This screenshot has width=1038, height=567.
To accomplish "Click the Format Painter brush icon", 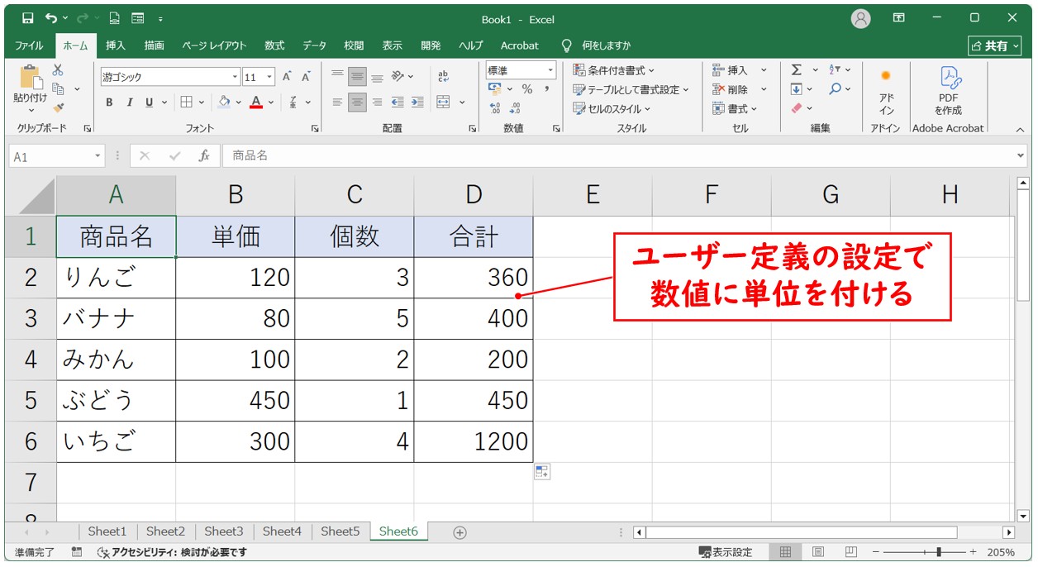I will point(58,107).
